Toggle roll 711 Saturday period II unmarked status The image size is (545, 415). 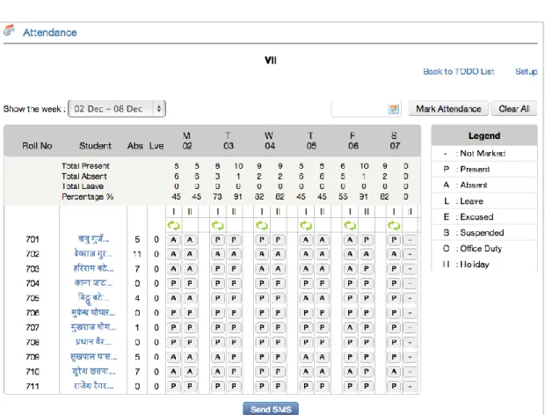tap(411, 386)
